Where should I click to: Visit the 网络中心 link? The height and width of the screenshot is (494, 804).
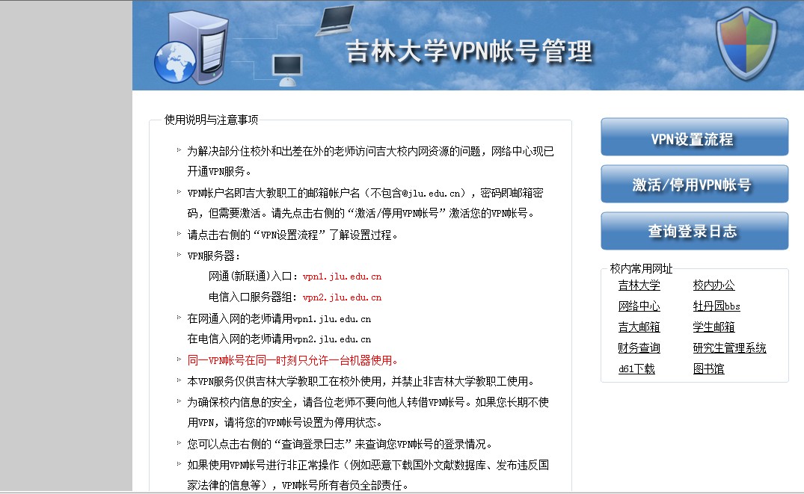pyautogui.click(x=639, y=306)
